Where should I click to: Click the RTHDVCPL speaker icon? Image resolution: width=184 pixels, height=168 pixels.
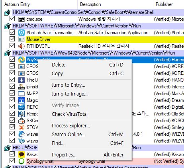[x=22, y=46]
